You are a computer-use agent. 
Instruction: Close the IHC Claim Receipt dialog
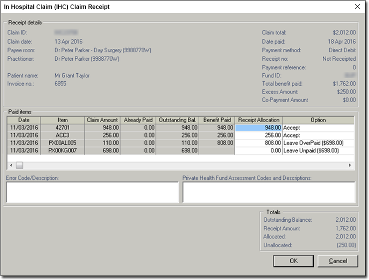[x=357, y=7]
